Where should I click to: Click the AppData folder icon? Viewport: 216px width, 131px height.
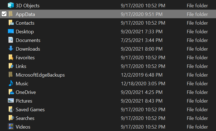click(11, 14)
